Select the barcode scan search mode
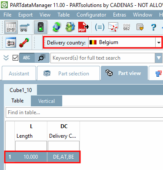 click(x=42, y=58)
